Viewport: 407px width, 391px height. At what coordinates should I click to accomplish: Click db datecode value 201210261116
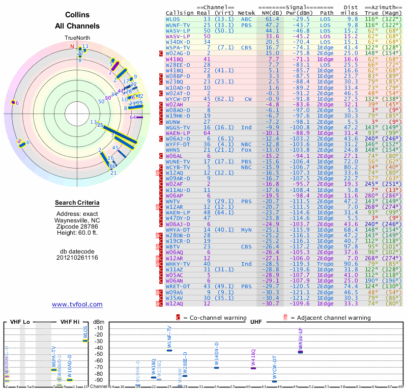pyautogui.click(x=77, y=258)
